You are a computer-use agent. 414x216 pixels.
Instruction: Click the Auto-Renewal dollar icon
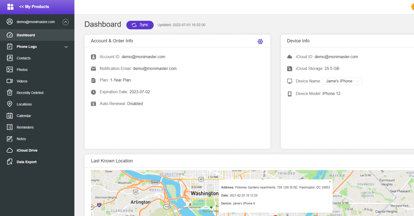click(94, 104)
